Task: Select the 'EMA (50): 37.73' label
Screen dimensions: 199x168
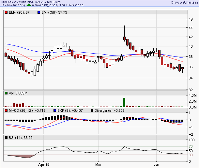Action: (54, 12)
